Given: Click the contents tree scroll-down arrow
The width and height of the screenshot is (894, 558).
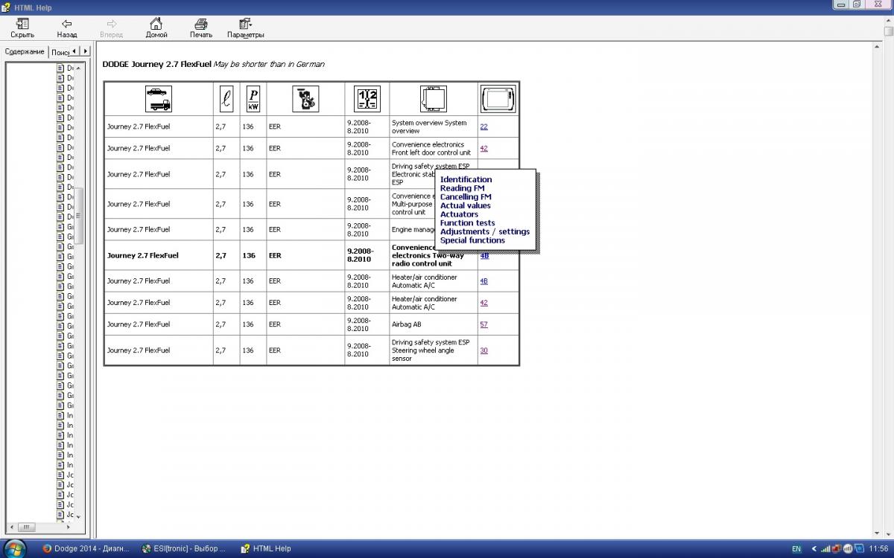Looking at the screenshot, I should [78, 516].
